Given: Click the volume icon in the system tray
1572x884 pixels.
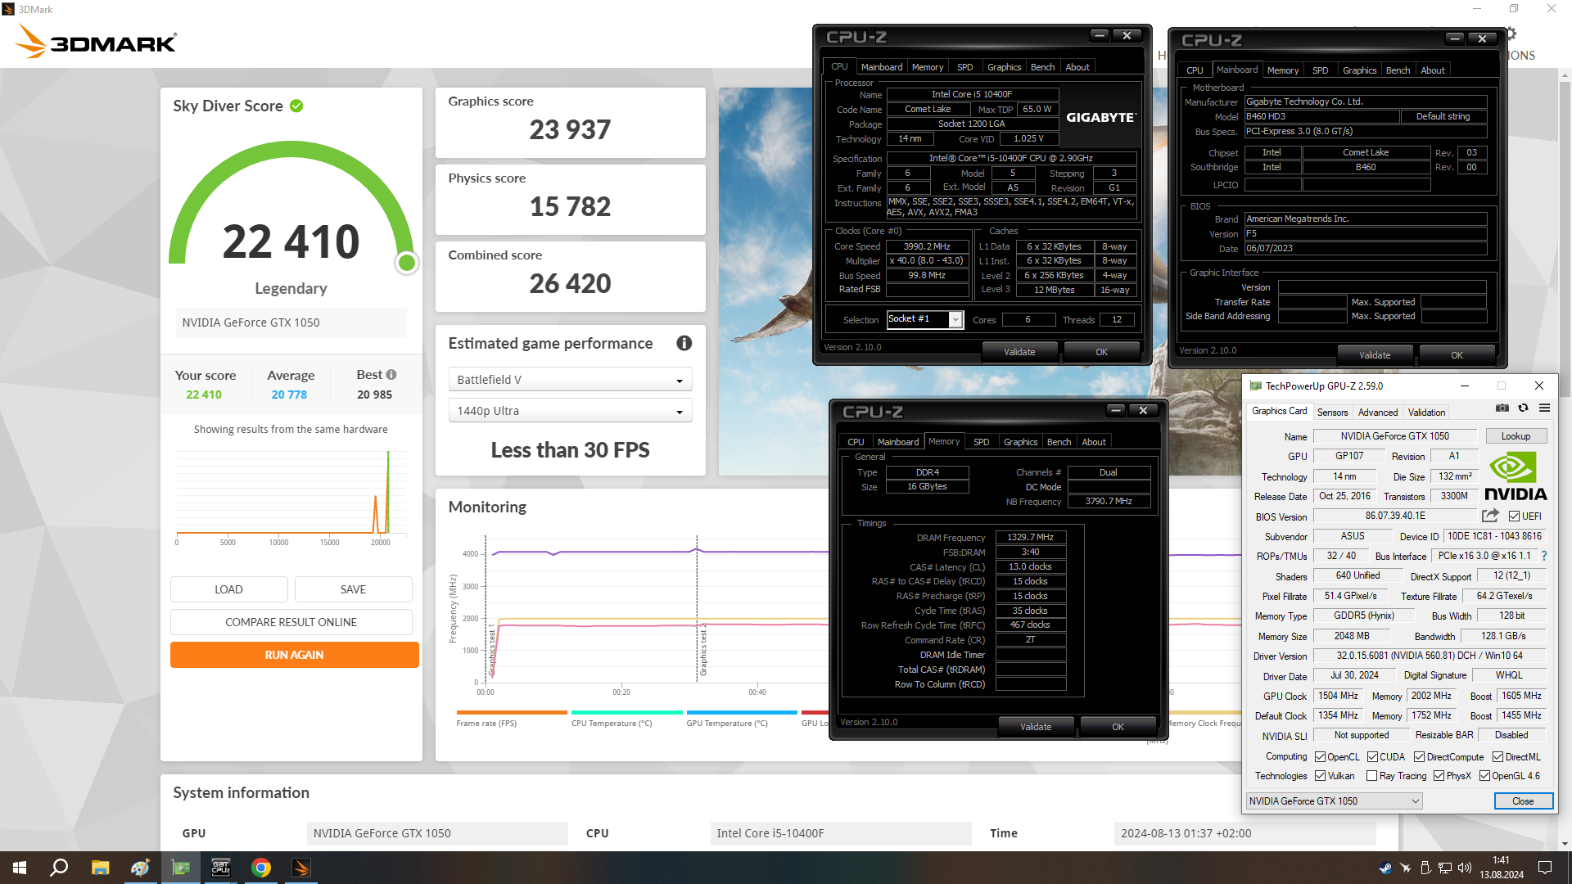Looking at the screenshot, I should pos(1465,868).
